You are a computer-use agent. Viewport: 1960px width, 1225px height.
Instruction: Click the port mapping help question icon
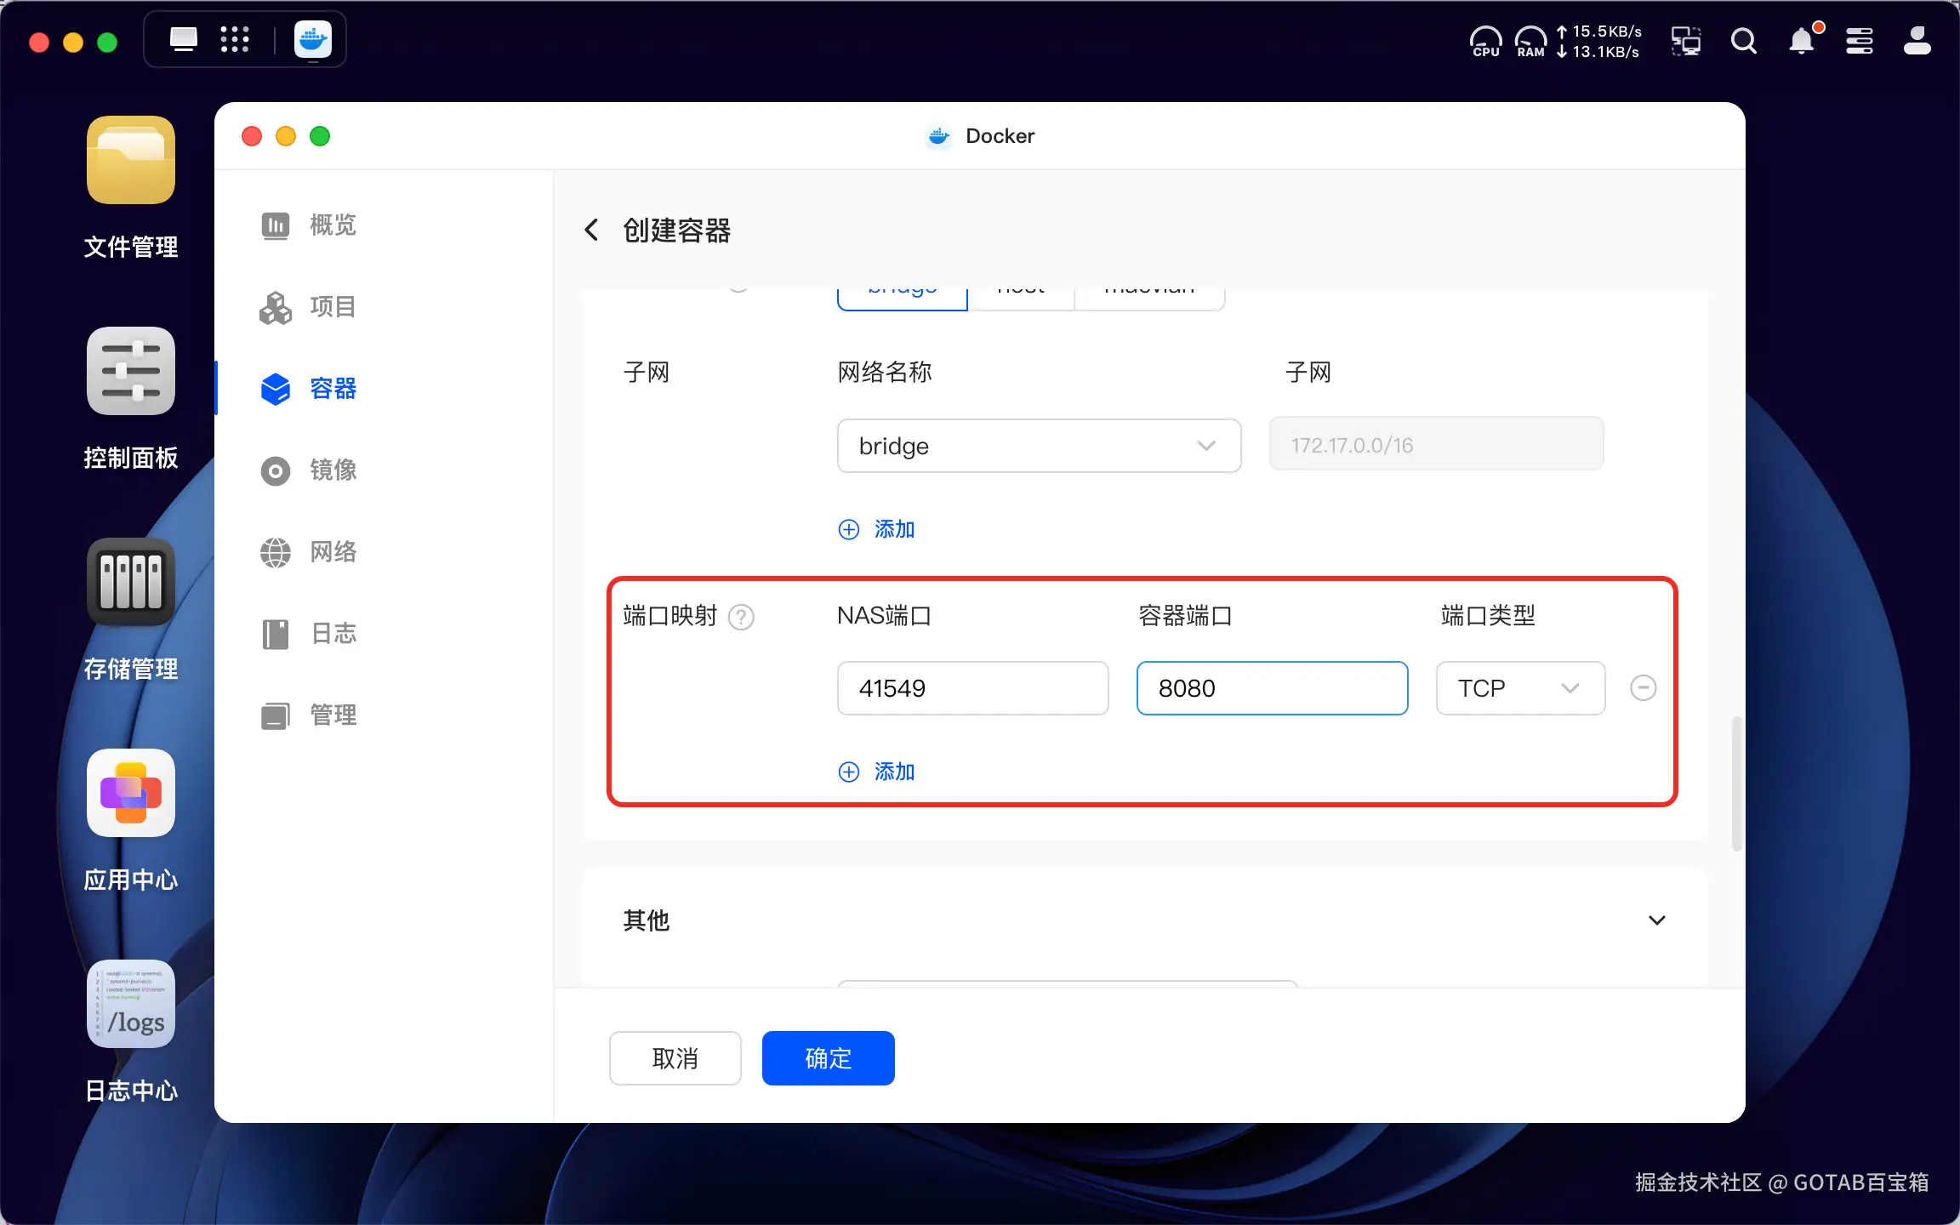coord(741,617)
